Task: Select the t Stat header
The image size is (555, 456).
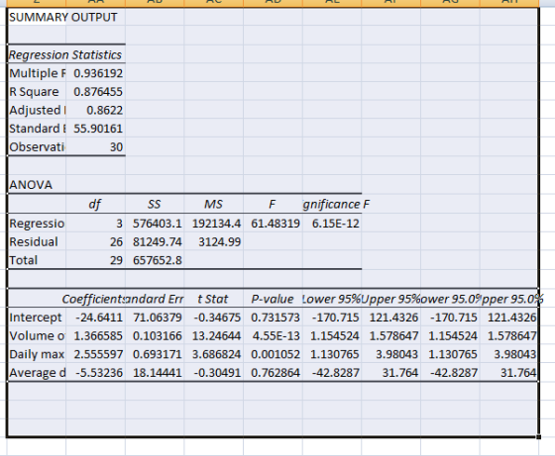Action: tap(214, 299)
